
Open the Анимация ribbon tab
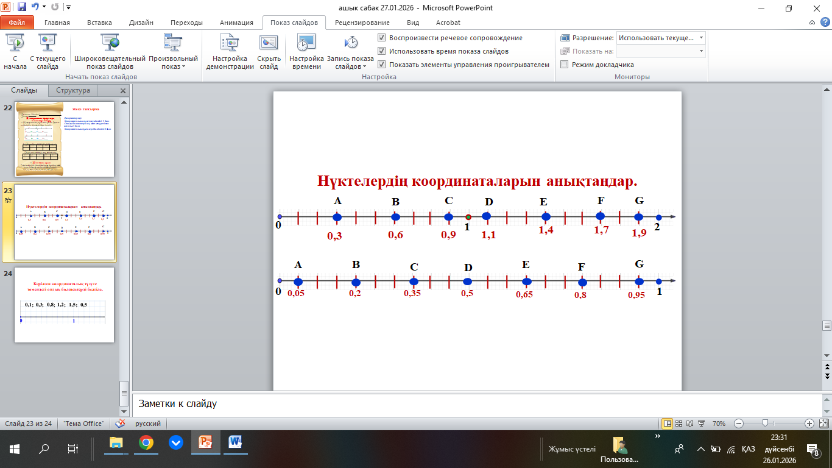(x=237, y=23)
